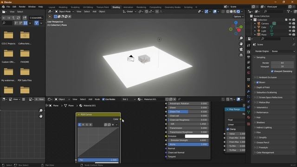
Task: Click the file browser refresh icon
Action: [x=19, y=18]
